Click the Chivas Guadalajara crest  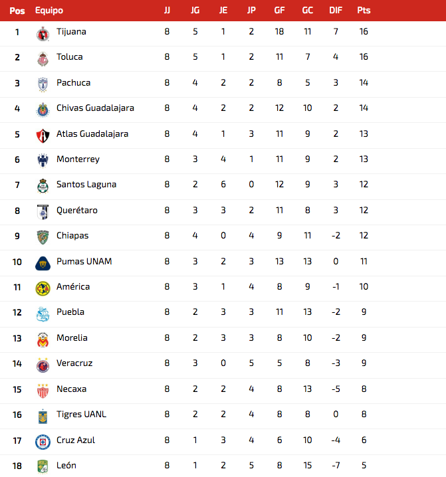point(43,110)
